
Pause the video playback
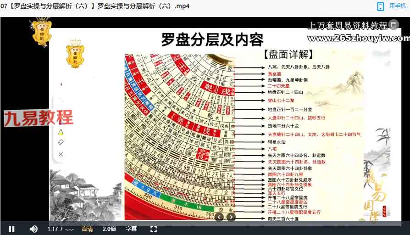coord(11,229)
